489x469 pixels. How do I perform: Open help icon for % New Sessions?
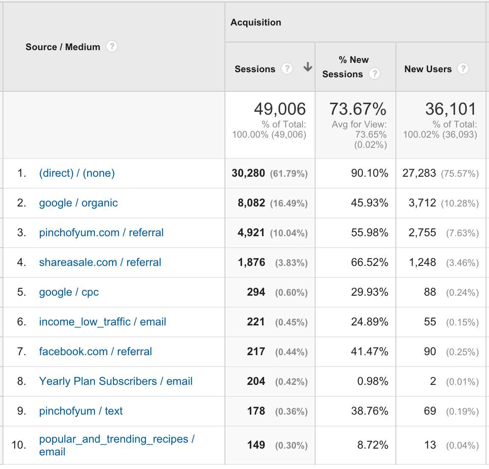pos(375,74)
